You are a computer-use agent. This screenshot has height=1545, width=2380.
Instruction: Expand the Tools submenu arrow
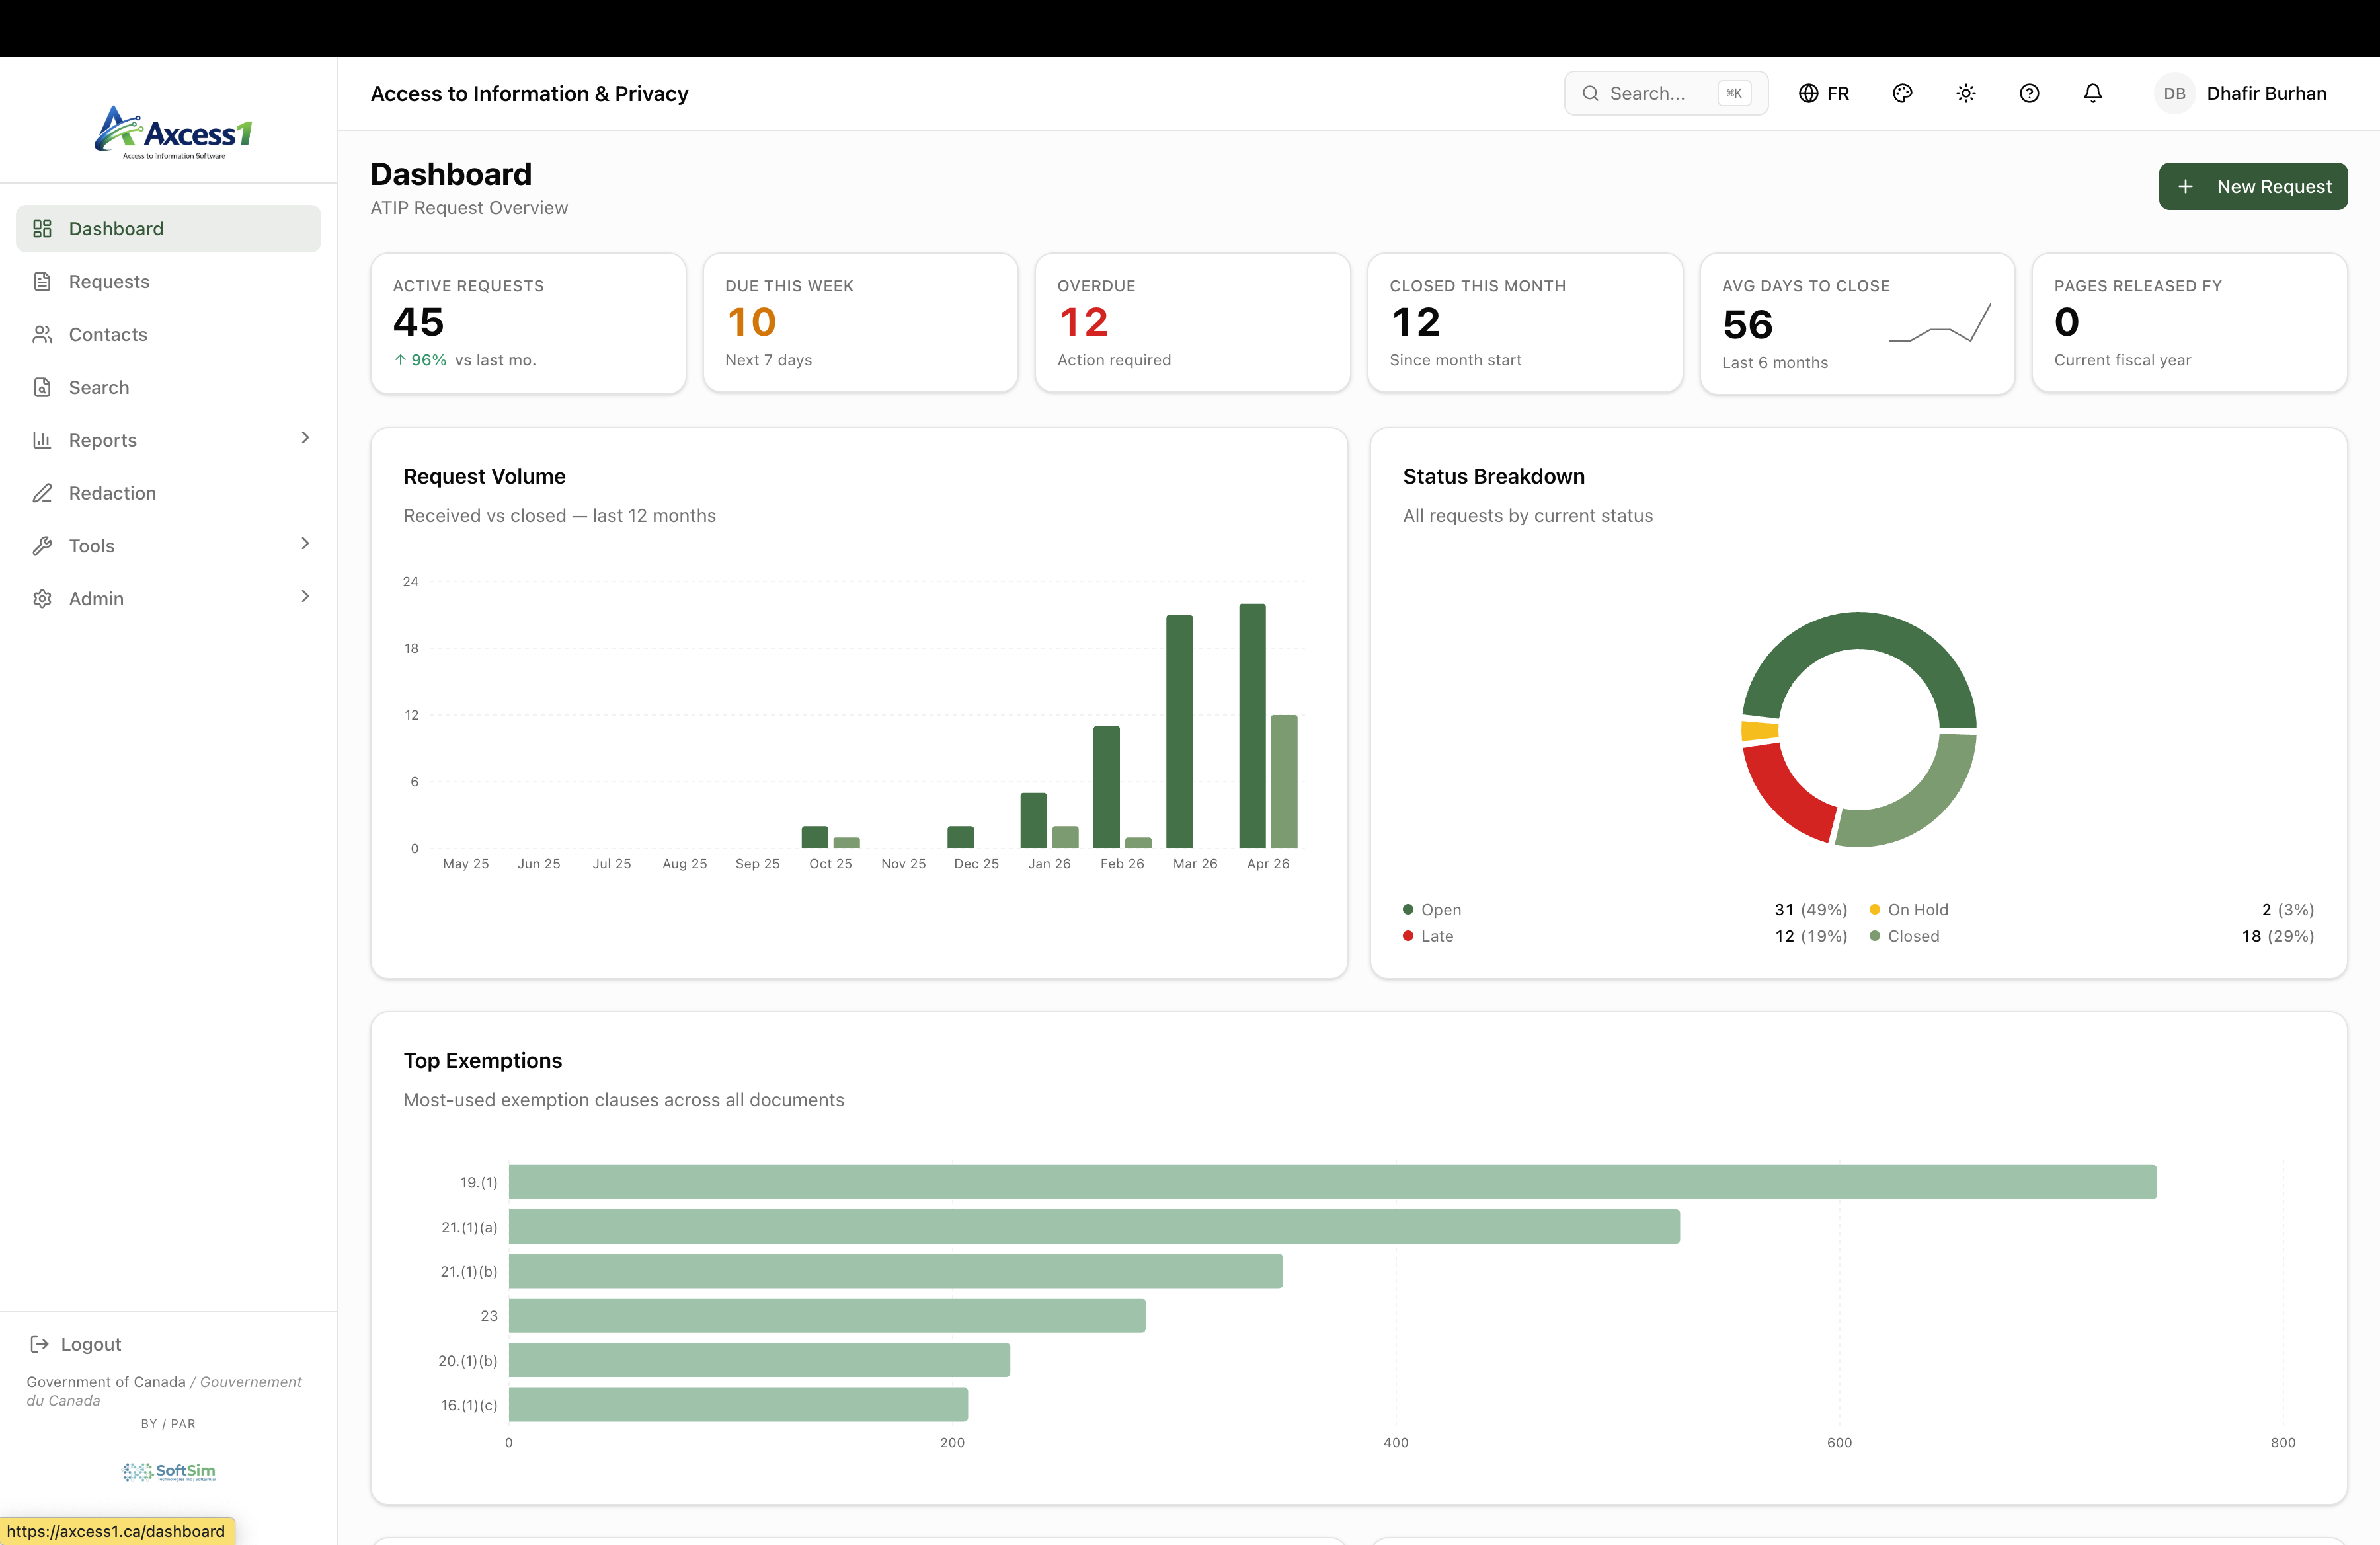[x=305, y=544]
